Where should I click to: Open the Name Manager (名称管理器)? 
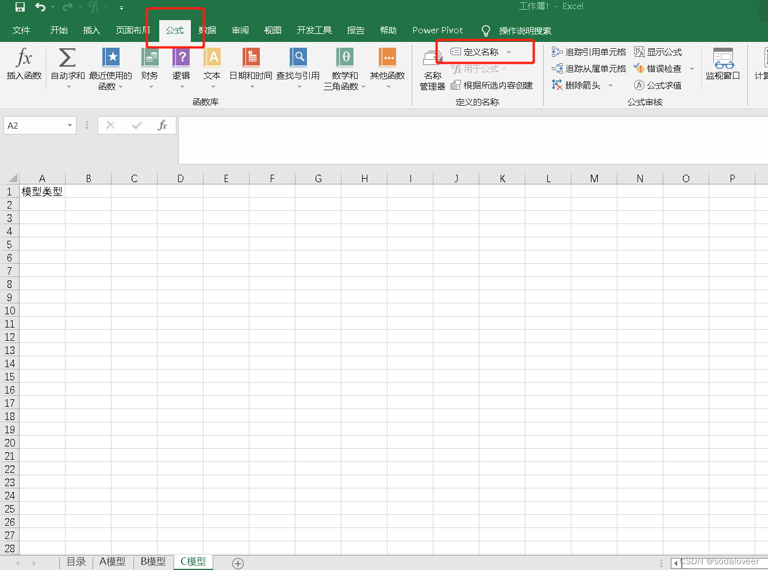(432, 70)
